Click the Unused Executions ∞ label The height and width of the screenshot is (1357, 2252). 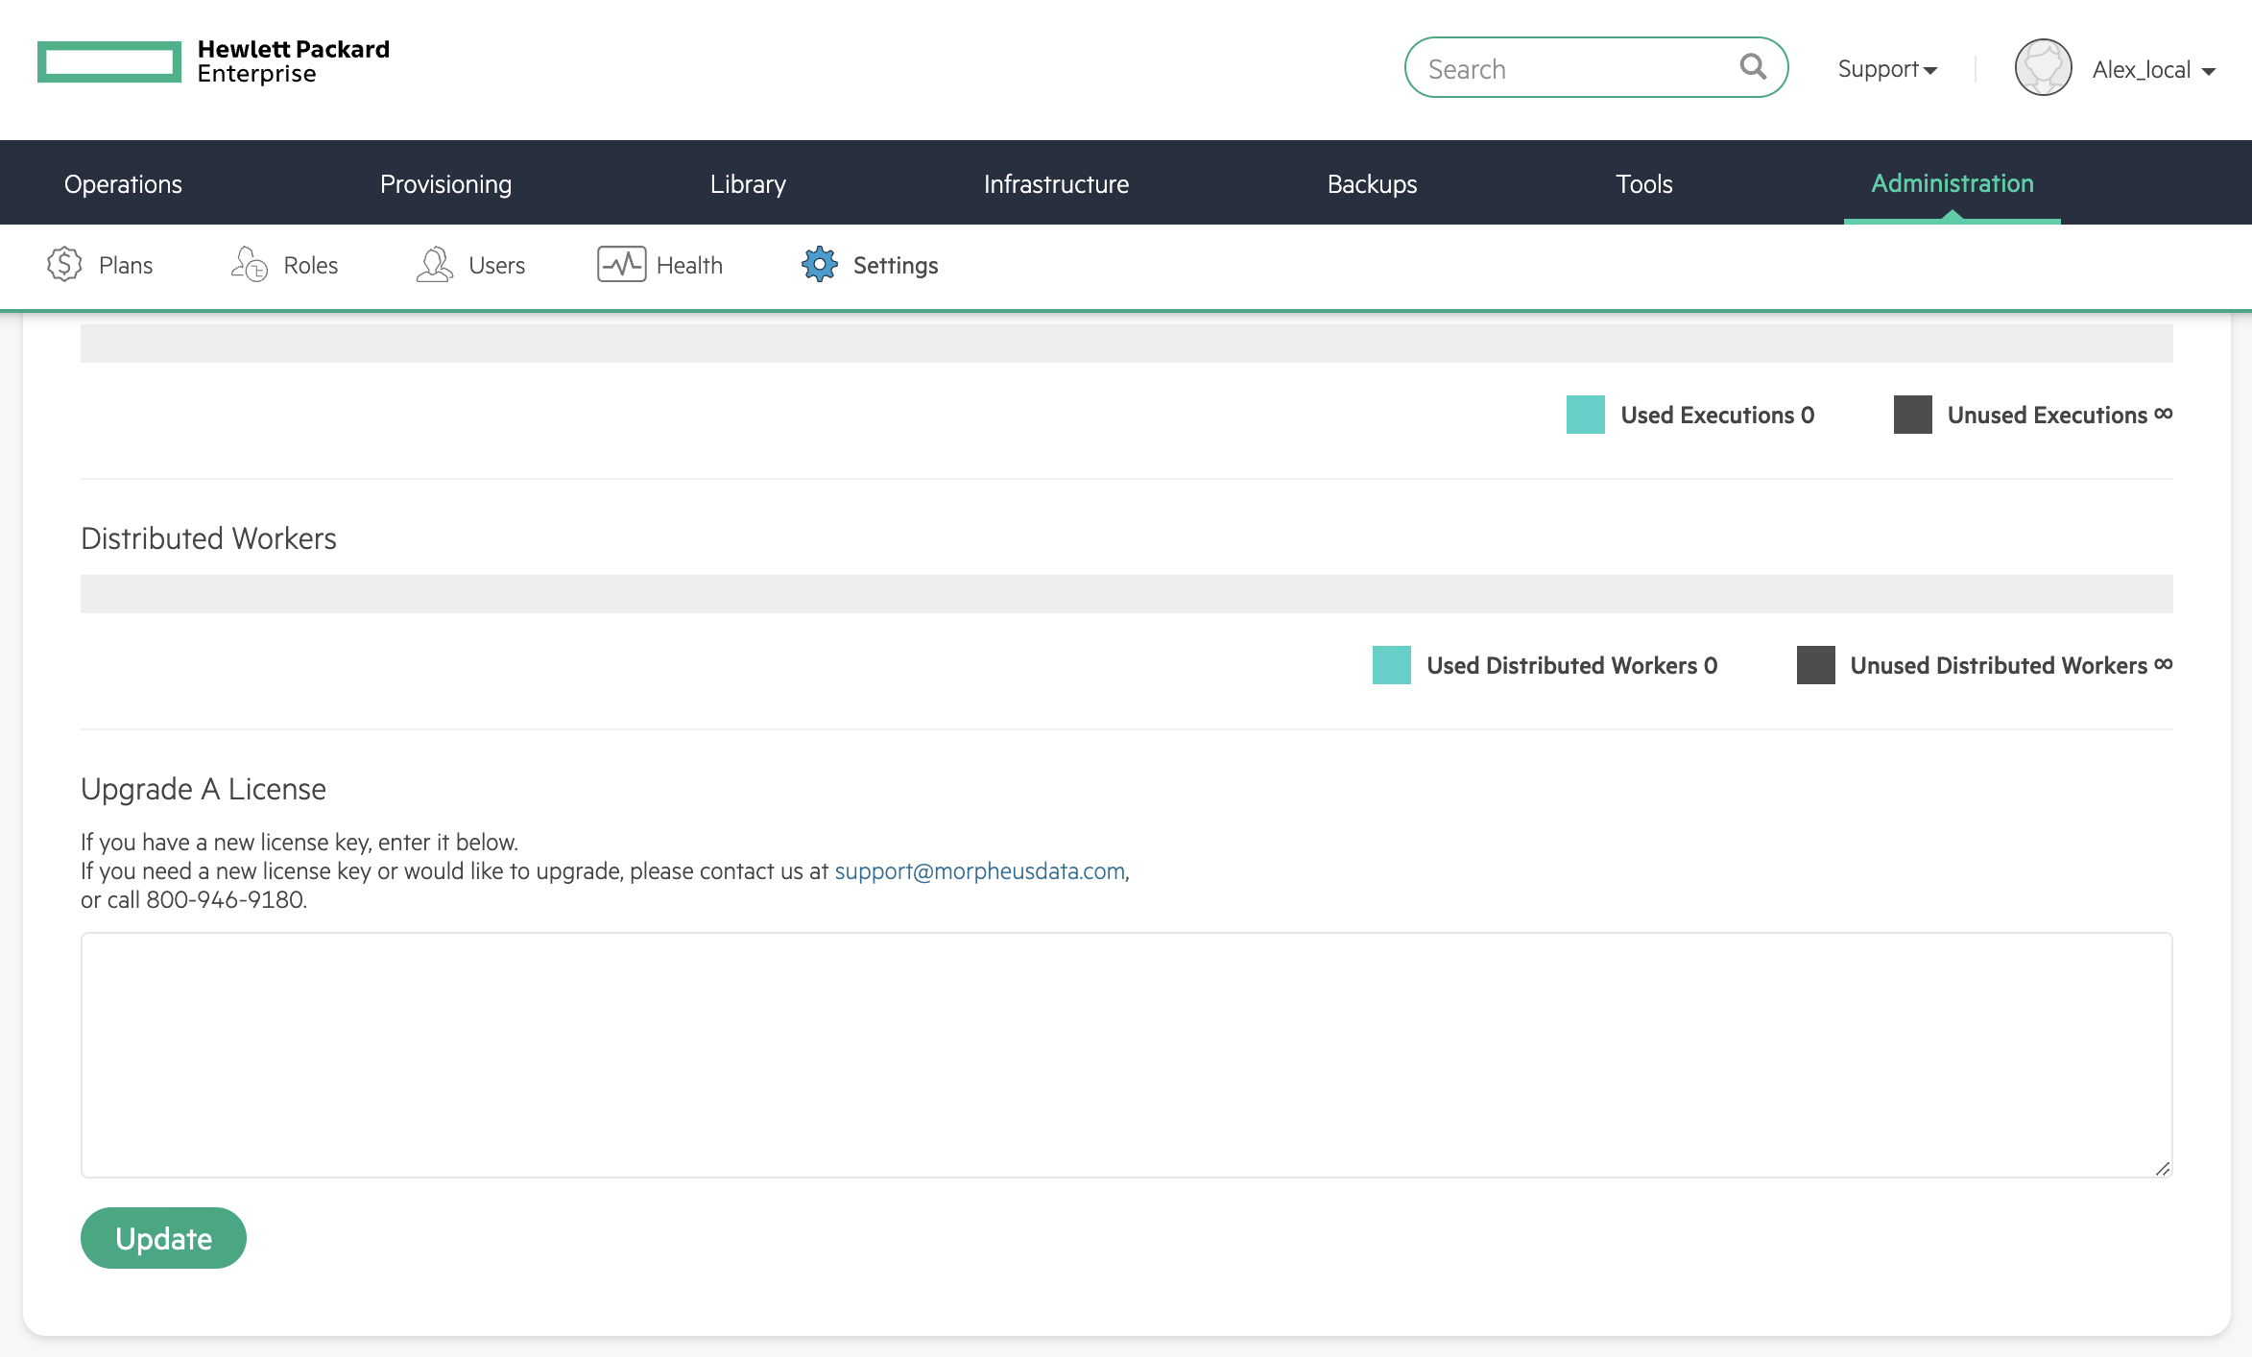(2060, 415)
